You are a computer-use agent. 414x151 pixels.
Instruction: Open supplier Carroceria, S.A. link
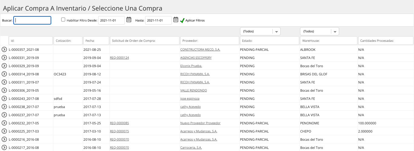click(x=191, y=147)
